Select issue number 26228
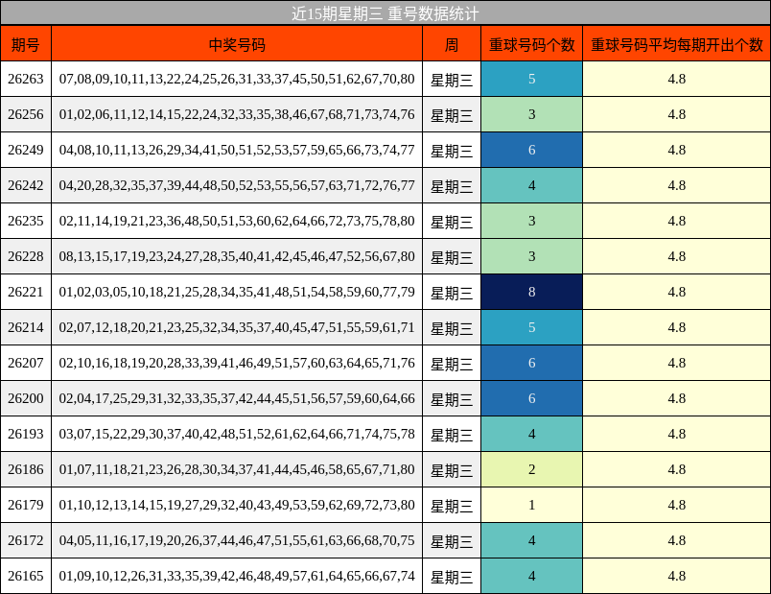 click(x=26, y=256)
